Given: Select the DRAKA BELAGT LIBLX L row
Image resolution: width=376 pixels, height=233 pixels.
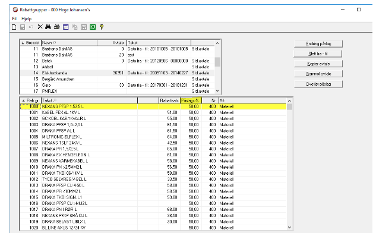Looking at the screenshot, I should (153, 222).
